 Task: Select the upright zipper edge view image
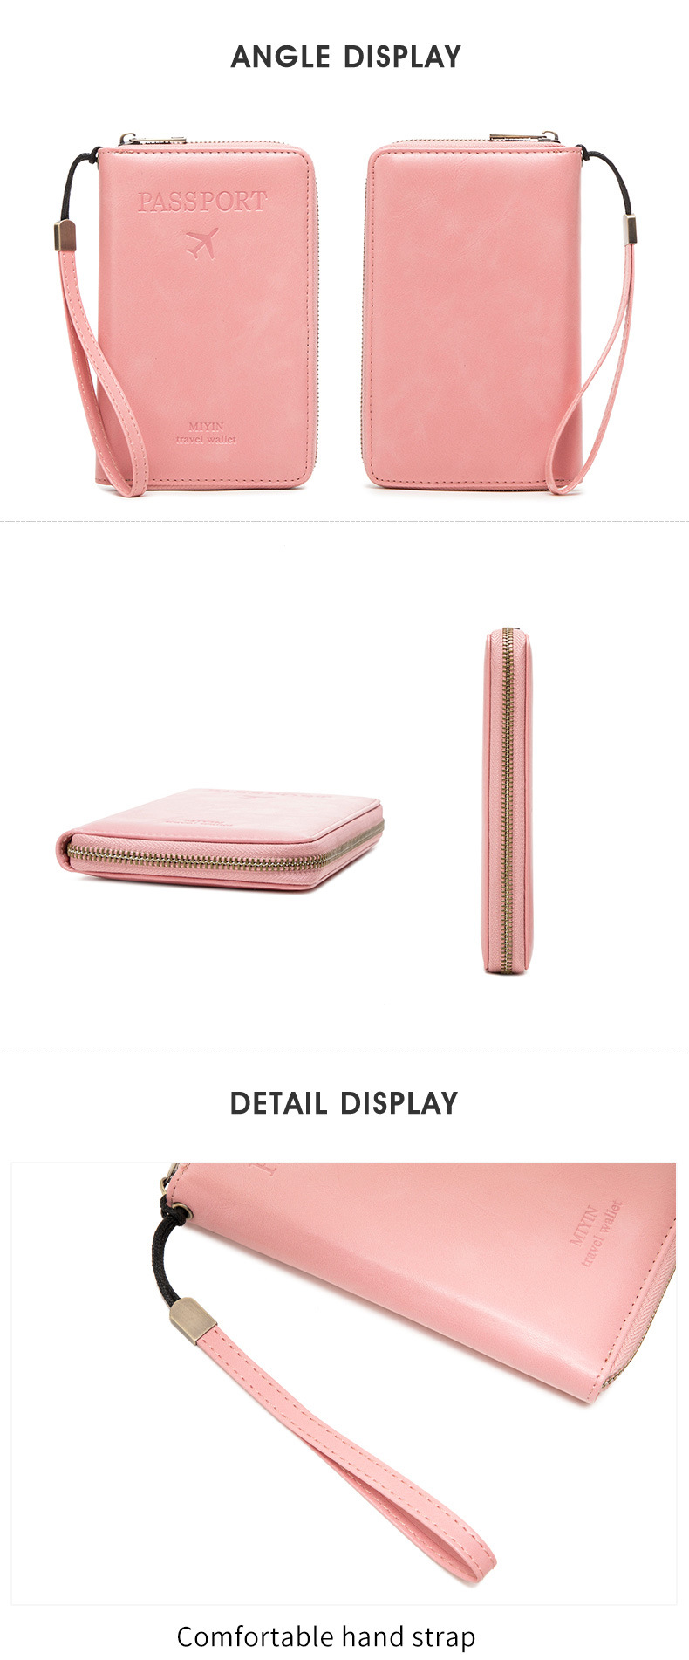507,799
